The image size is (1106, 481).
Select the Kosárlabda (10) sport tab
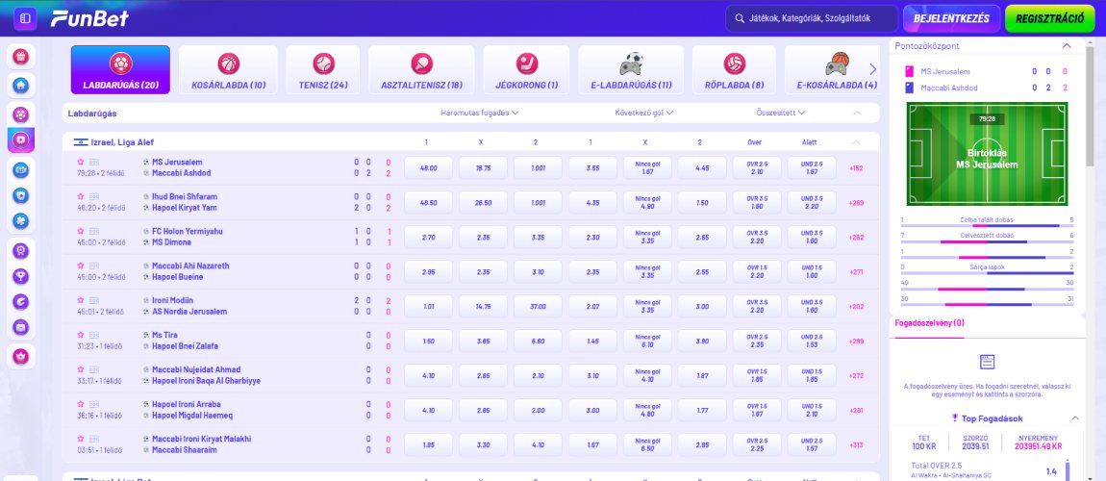pyautogui.click(x=229, y=70)
